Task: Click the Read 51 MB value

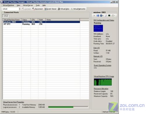Action: (108, 50)
